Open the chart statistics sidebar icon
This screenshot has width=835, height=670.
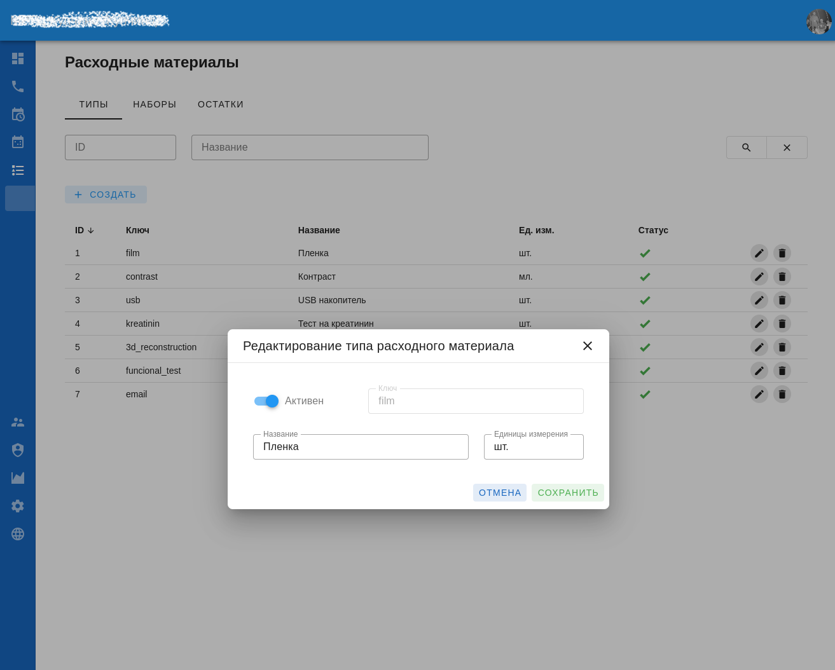click(x=18, y=478)
